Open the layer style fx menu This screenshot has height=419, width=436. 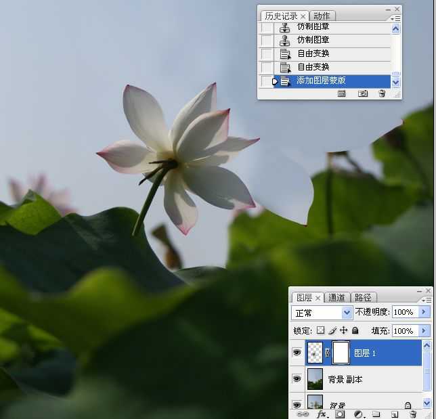pos(322,414)
